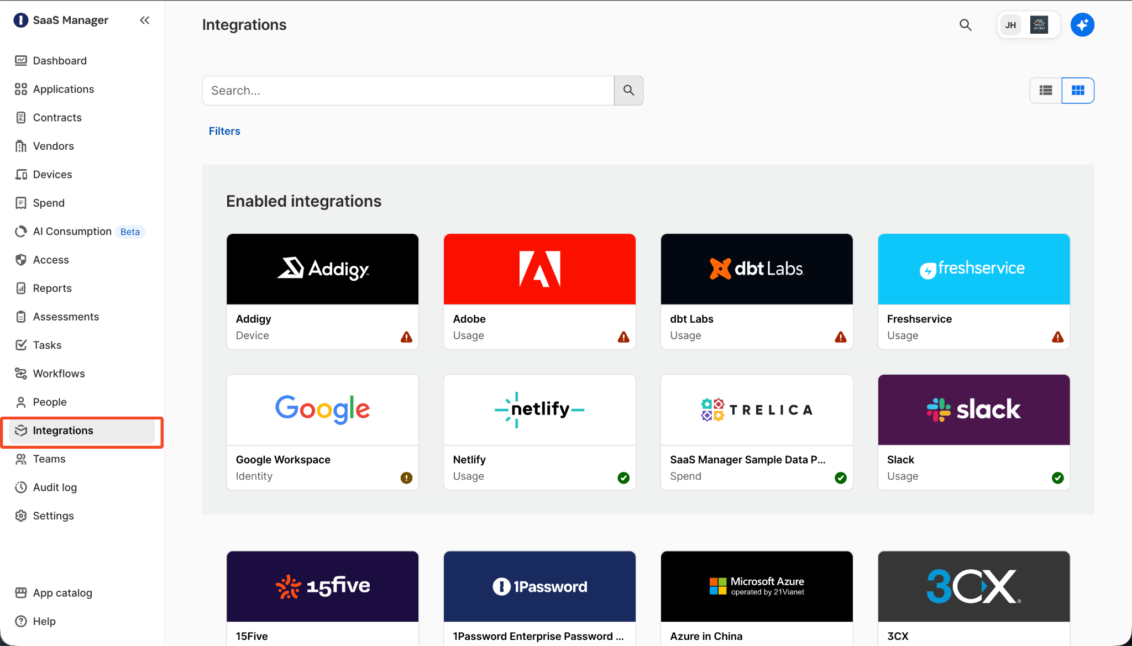
Task: Open the Slack integration card
Action: [x=974, y=432]
